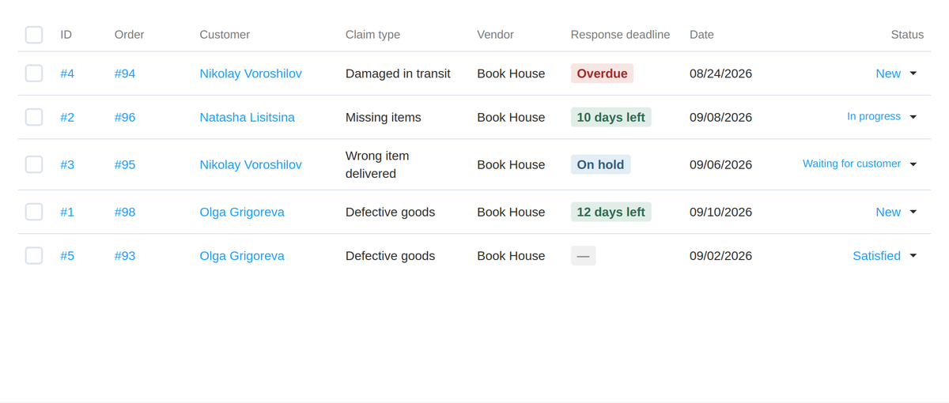This screenshot has height=403, width=949.
Task: Click the dash deadline badge for claim #5
Action: click(x=583, y=256)
